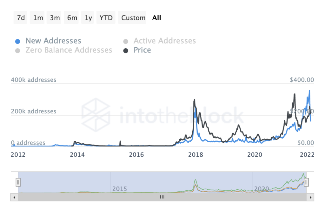Screen dimensions: 325x217
Task: Select the All time range
Action: pyautogui.click(x=156, y=18)
